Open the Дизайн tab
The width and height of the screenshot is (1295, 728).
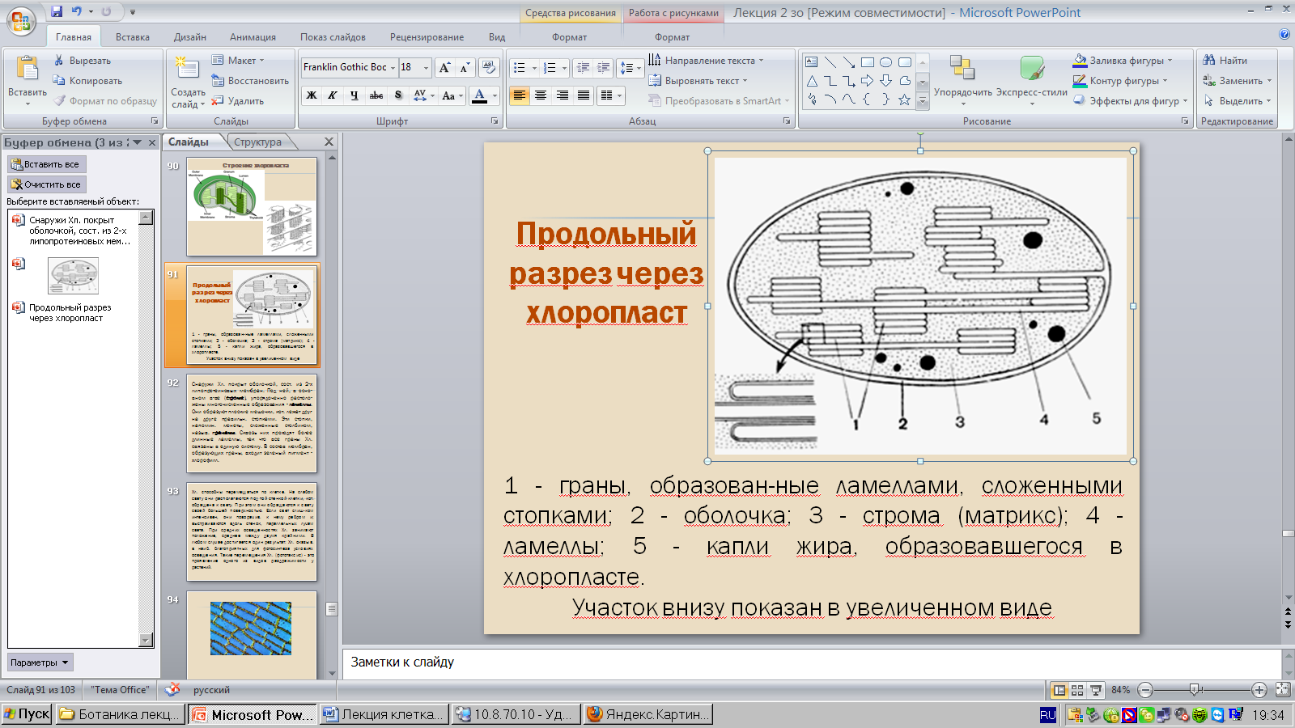pyautogui.click(x=190, y=37)
